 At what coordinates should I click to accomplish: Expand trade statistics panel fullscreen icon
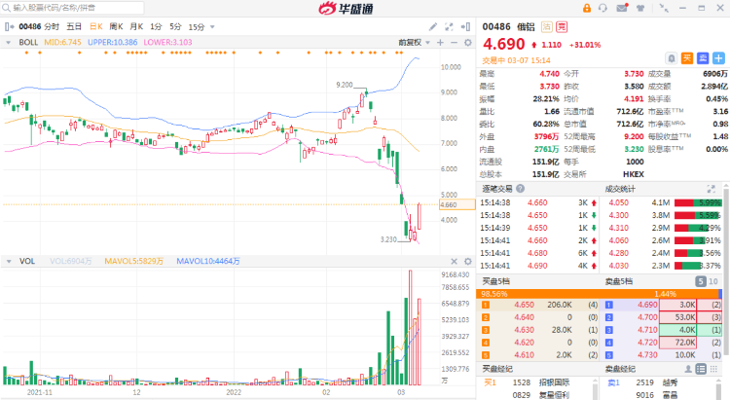click(x=711, y=189)
